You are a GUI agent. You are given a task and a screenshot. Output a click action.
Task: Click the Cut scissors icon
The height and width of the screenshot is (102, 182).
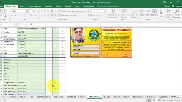click(x=5, y=10)
